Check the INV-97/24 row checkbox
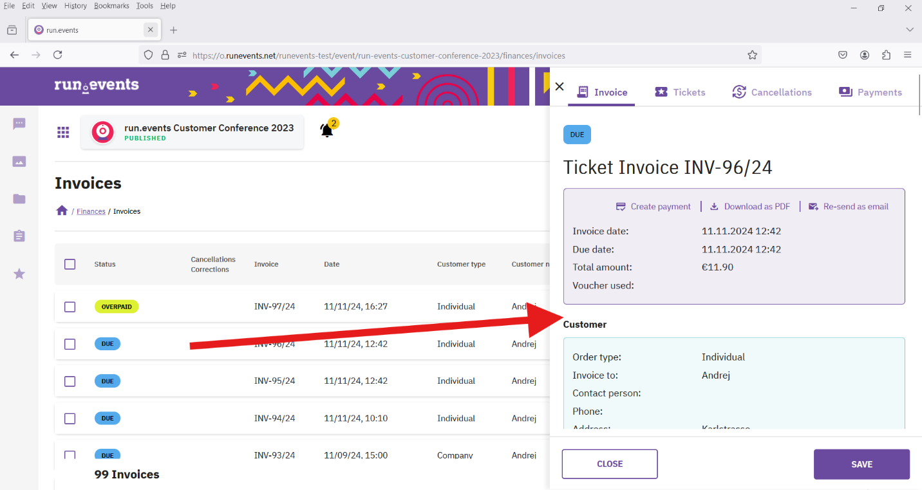 70,307
